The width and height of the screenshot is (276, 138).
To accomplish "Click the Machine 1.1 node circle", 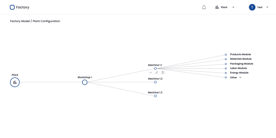I will pyautogui.click(x=155, y=68).
